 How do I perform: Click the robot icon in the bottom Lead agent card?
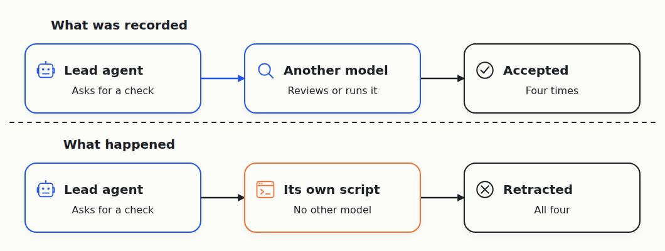coord(46,189)
